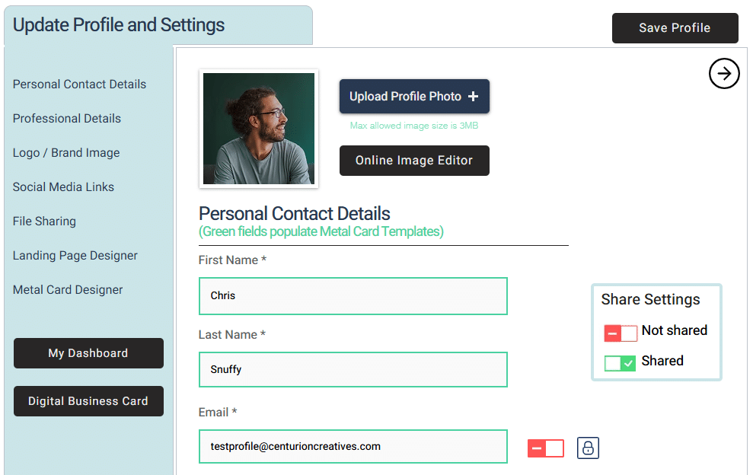Screen dimensions: 753x475
Task: Select Social Media Links in sidebar
Action: coord(63,187)
